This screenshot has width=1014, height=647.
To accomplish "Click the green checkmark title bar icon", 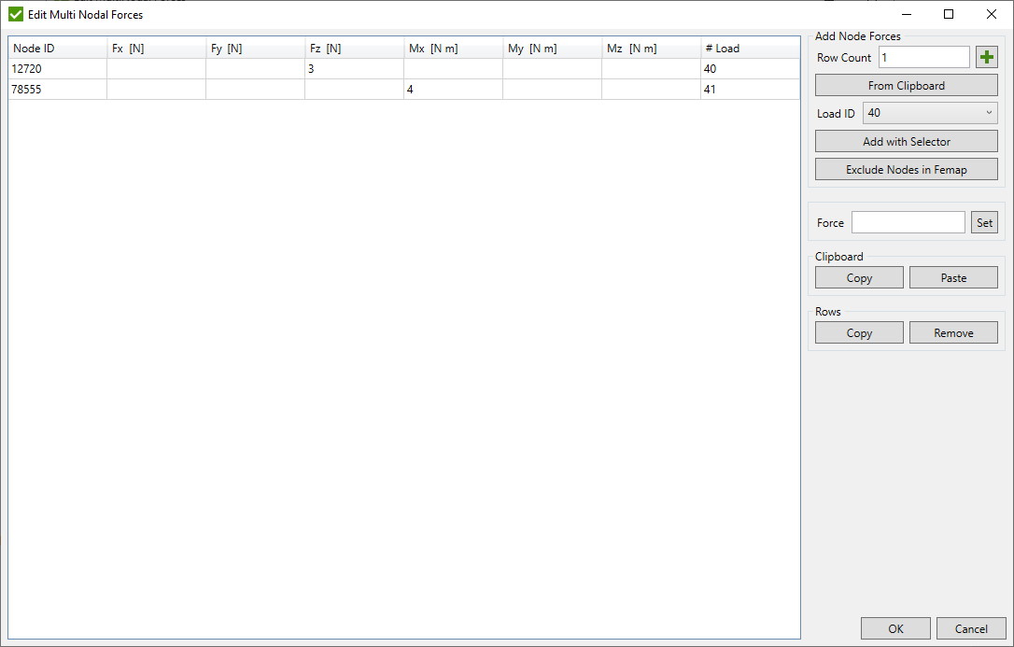I will [15, 15].
